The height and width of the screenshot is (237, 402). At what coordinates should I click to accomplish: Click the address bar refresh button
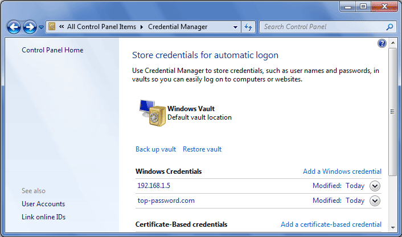click(248, 27)
